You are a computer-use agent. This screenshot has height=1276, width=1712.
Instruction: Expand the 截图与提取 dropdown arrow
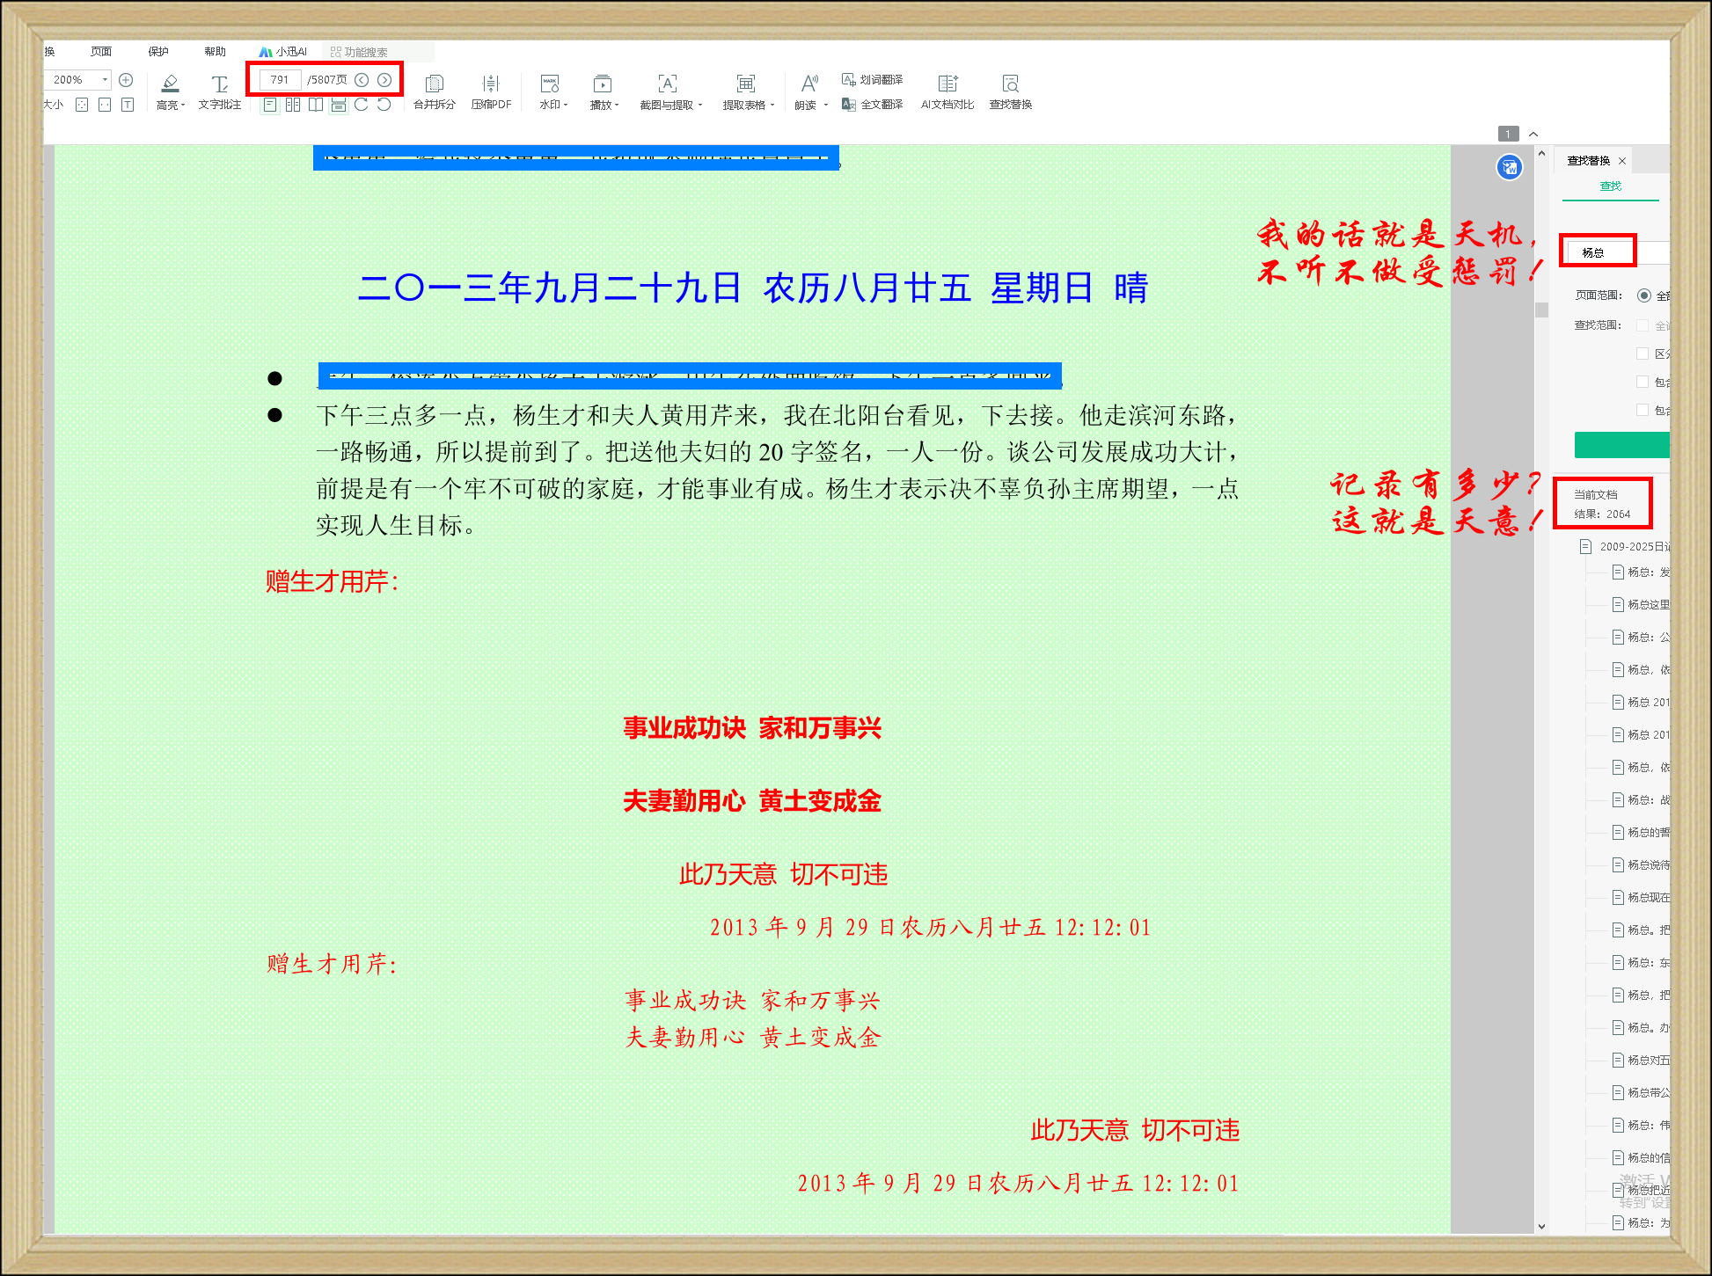(700, 106)
